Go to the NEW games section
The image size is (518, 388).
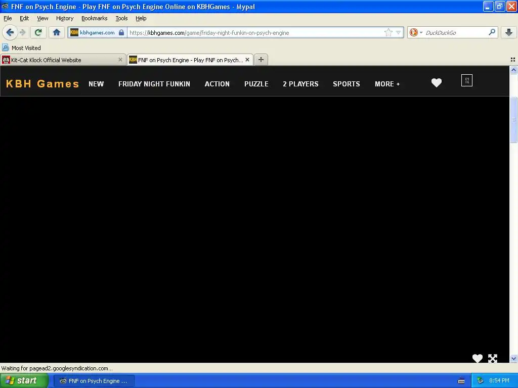tap(96, 84)
